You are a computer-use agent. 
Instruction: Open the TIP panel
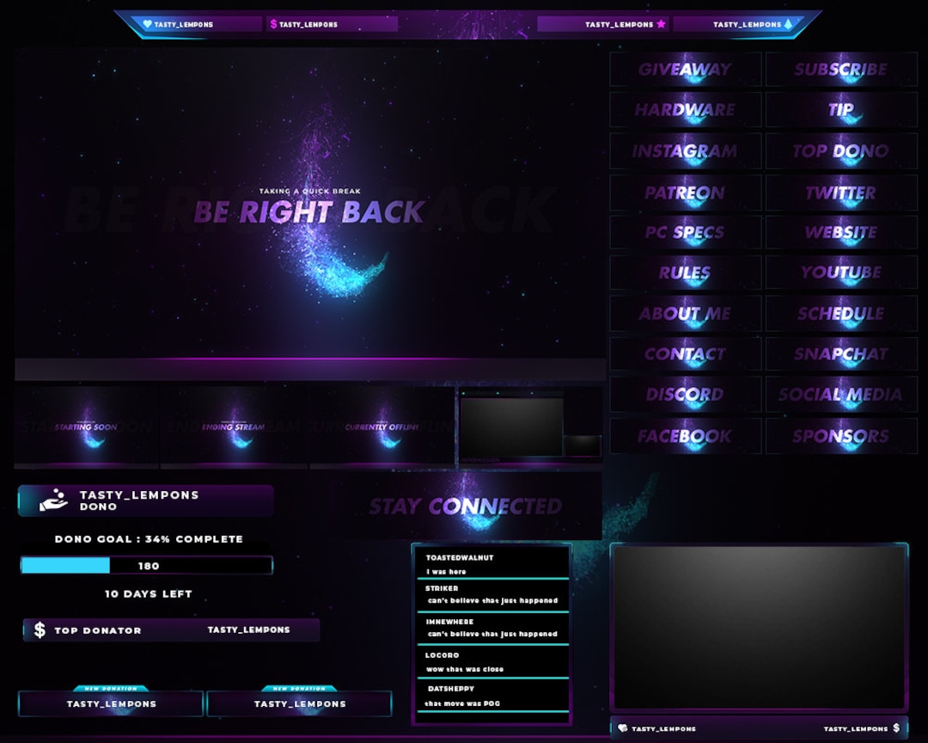coord(840,110)
